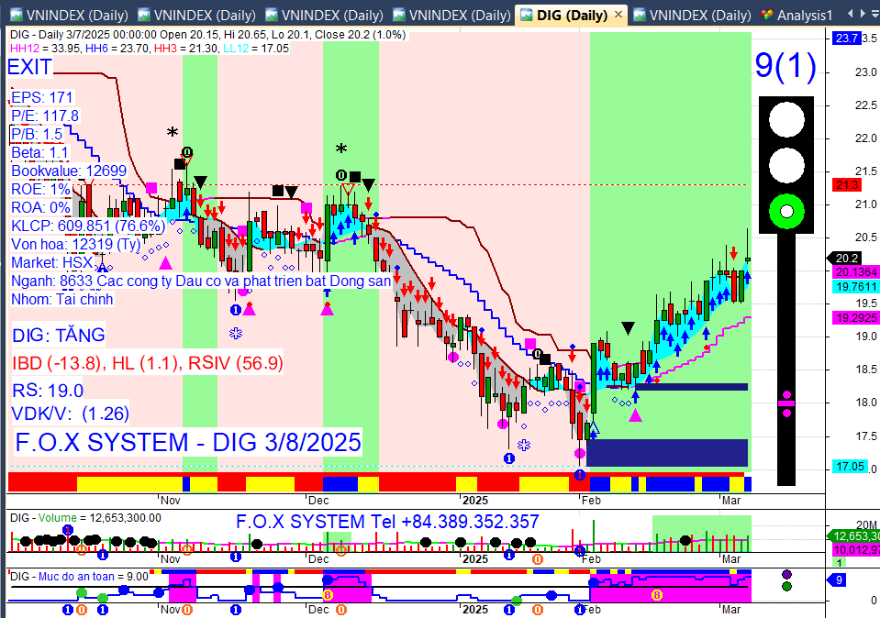Click the VDK/V: (1.26) text
The height and width of the screenshot is (618, 880).
pyautogui.click(x=71, y=414)
